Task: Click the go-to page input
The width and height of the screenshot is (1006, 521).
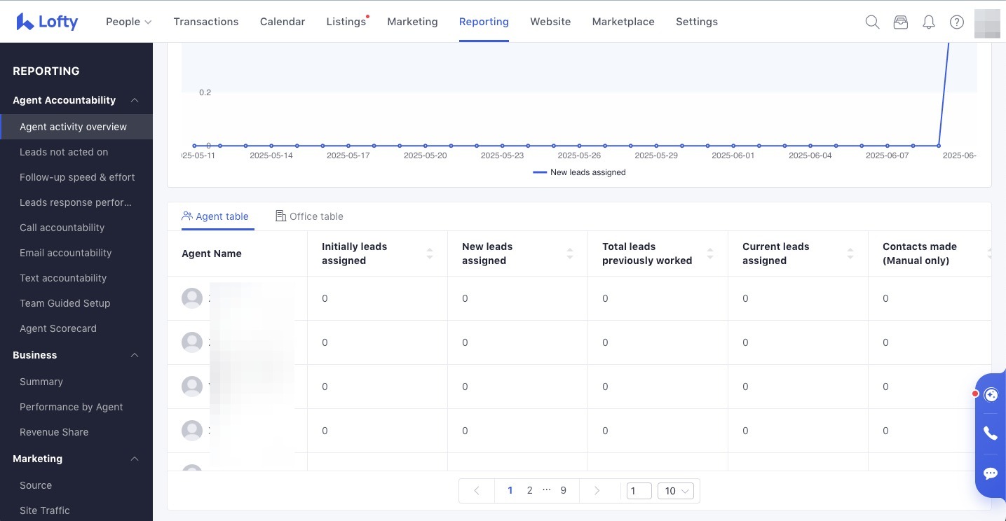Action: click(x=639, y=491)
